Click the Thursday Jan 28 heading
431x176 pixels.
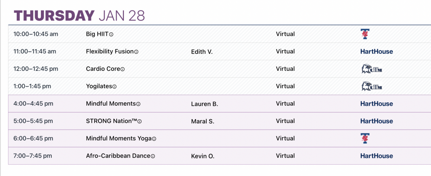[x=80, y=16]
